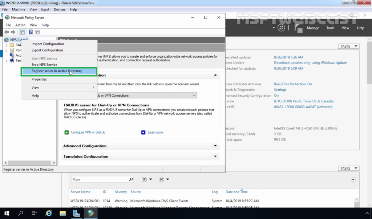
Task: Open the NPS File menu
Action: (8, 25)
